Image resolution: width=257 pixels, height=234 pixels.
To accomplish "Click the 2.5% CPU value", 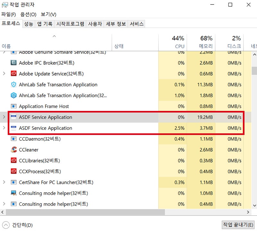I will (180, 128).
